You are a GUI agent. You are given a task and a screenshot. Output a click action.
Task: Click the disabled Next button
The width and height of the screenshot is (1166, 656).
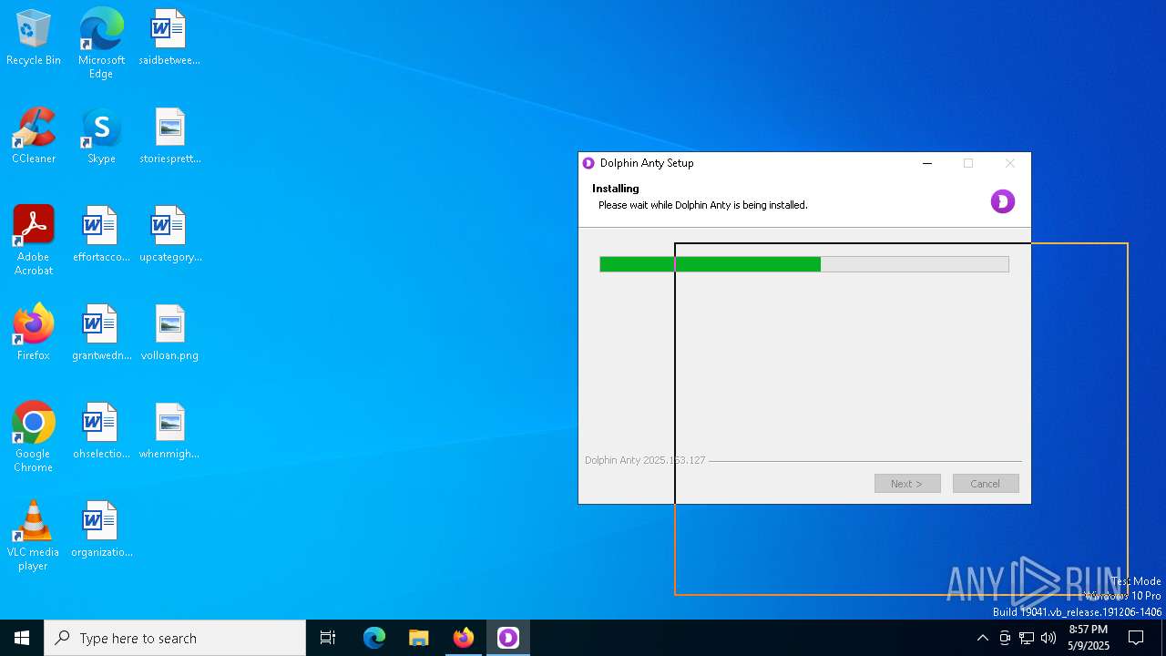907,484
